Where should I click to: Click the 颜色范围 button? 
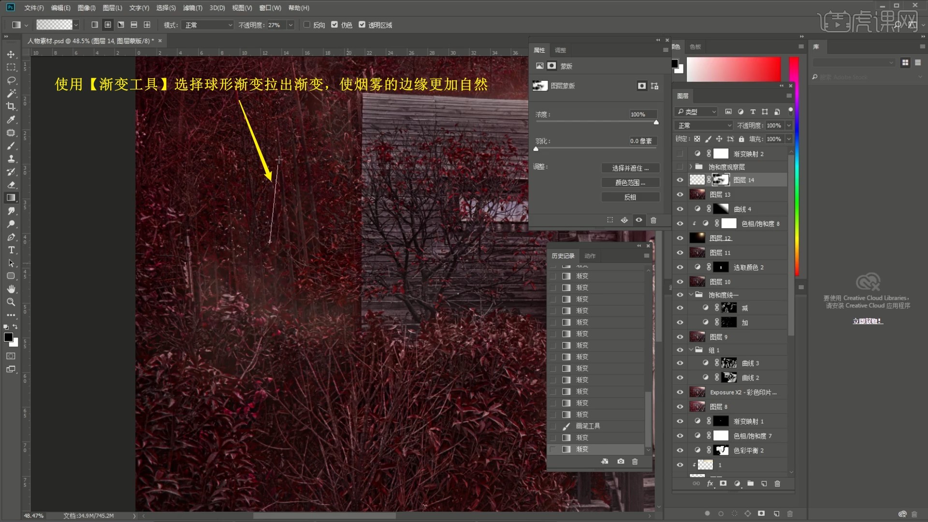(630, 183)
